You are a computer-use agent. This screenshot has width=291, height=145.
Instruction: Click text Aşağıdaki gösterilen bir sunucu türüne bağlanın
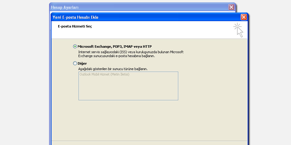[x=113, y=69]
